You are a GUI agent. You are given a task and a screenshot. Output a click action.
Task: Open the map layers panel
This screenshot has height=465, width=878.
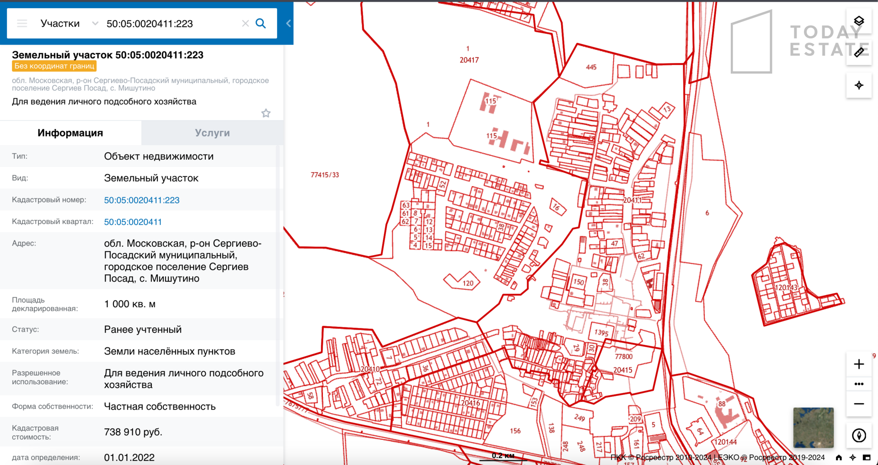click(859, 21)
